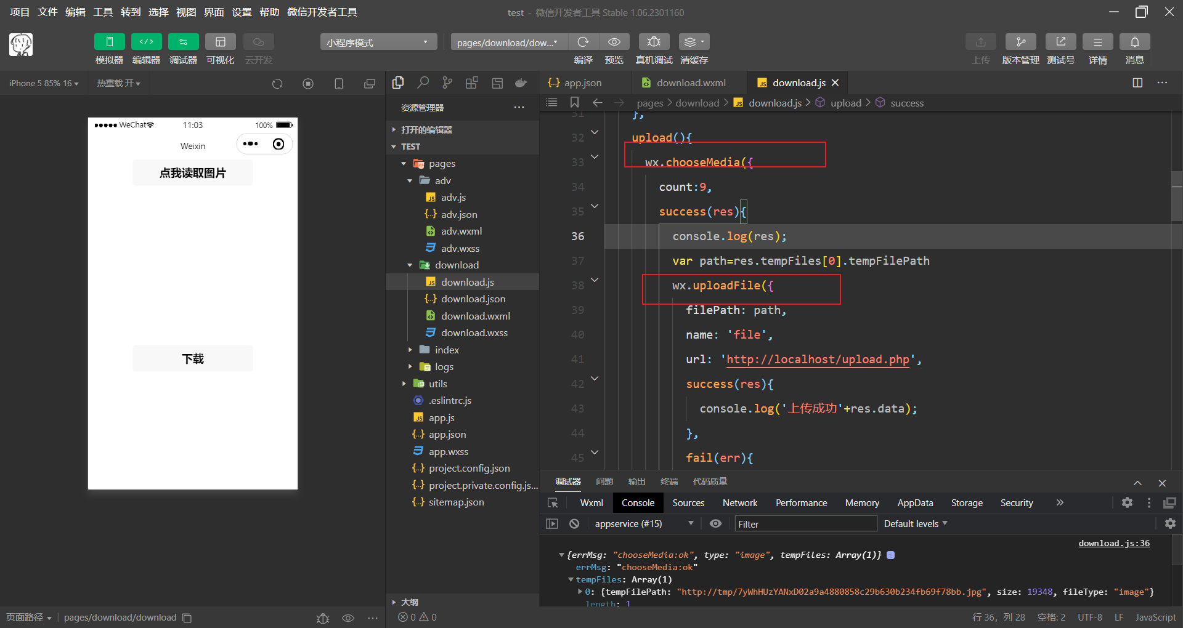
Task: Switch to the Network devtools tab
Action: click(740, 503)
